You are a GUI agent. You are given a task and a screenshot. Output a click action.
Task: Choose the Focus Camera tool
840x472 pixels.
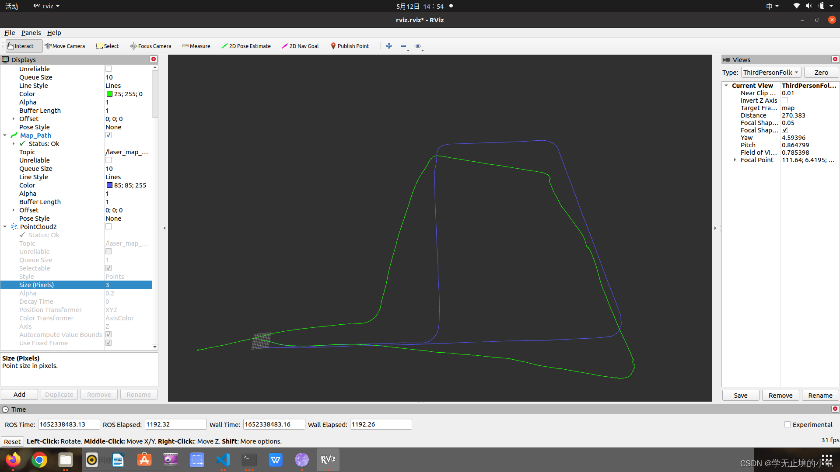tap(150, 46)
